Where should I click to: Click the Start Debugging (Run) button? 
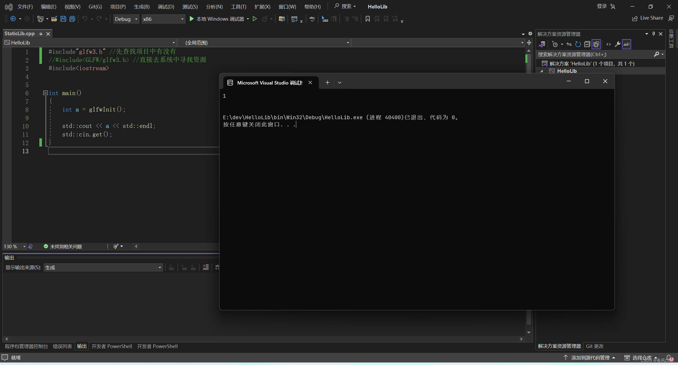pyautogui.click(x=192, y=19)
